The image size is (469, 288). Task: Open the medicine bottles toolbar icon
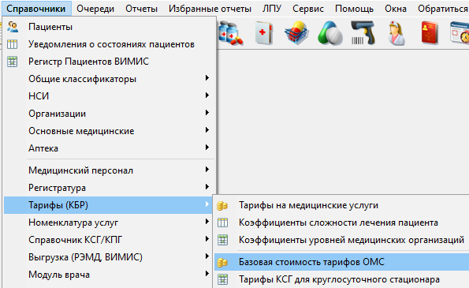[x=231, y=33]
